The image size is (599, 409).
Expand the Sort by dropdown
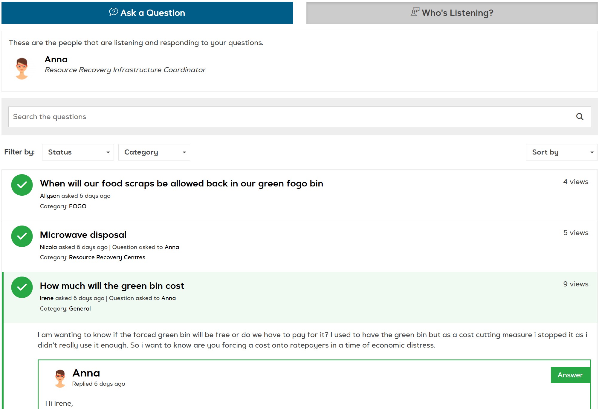tap(562, 152)
